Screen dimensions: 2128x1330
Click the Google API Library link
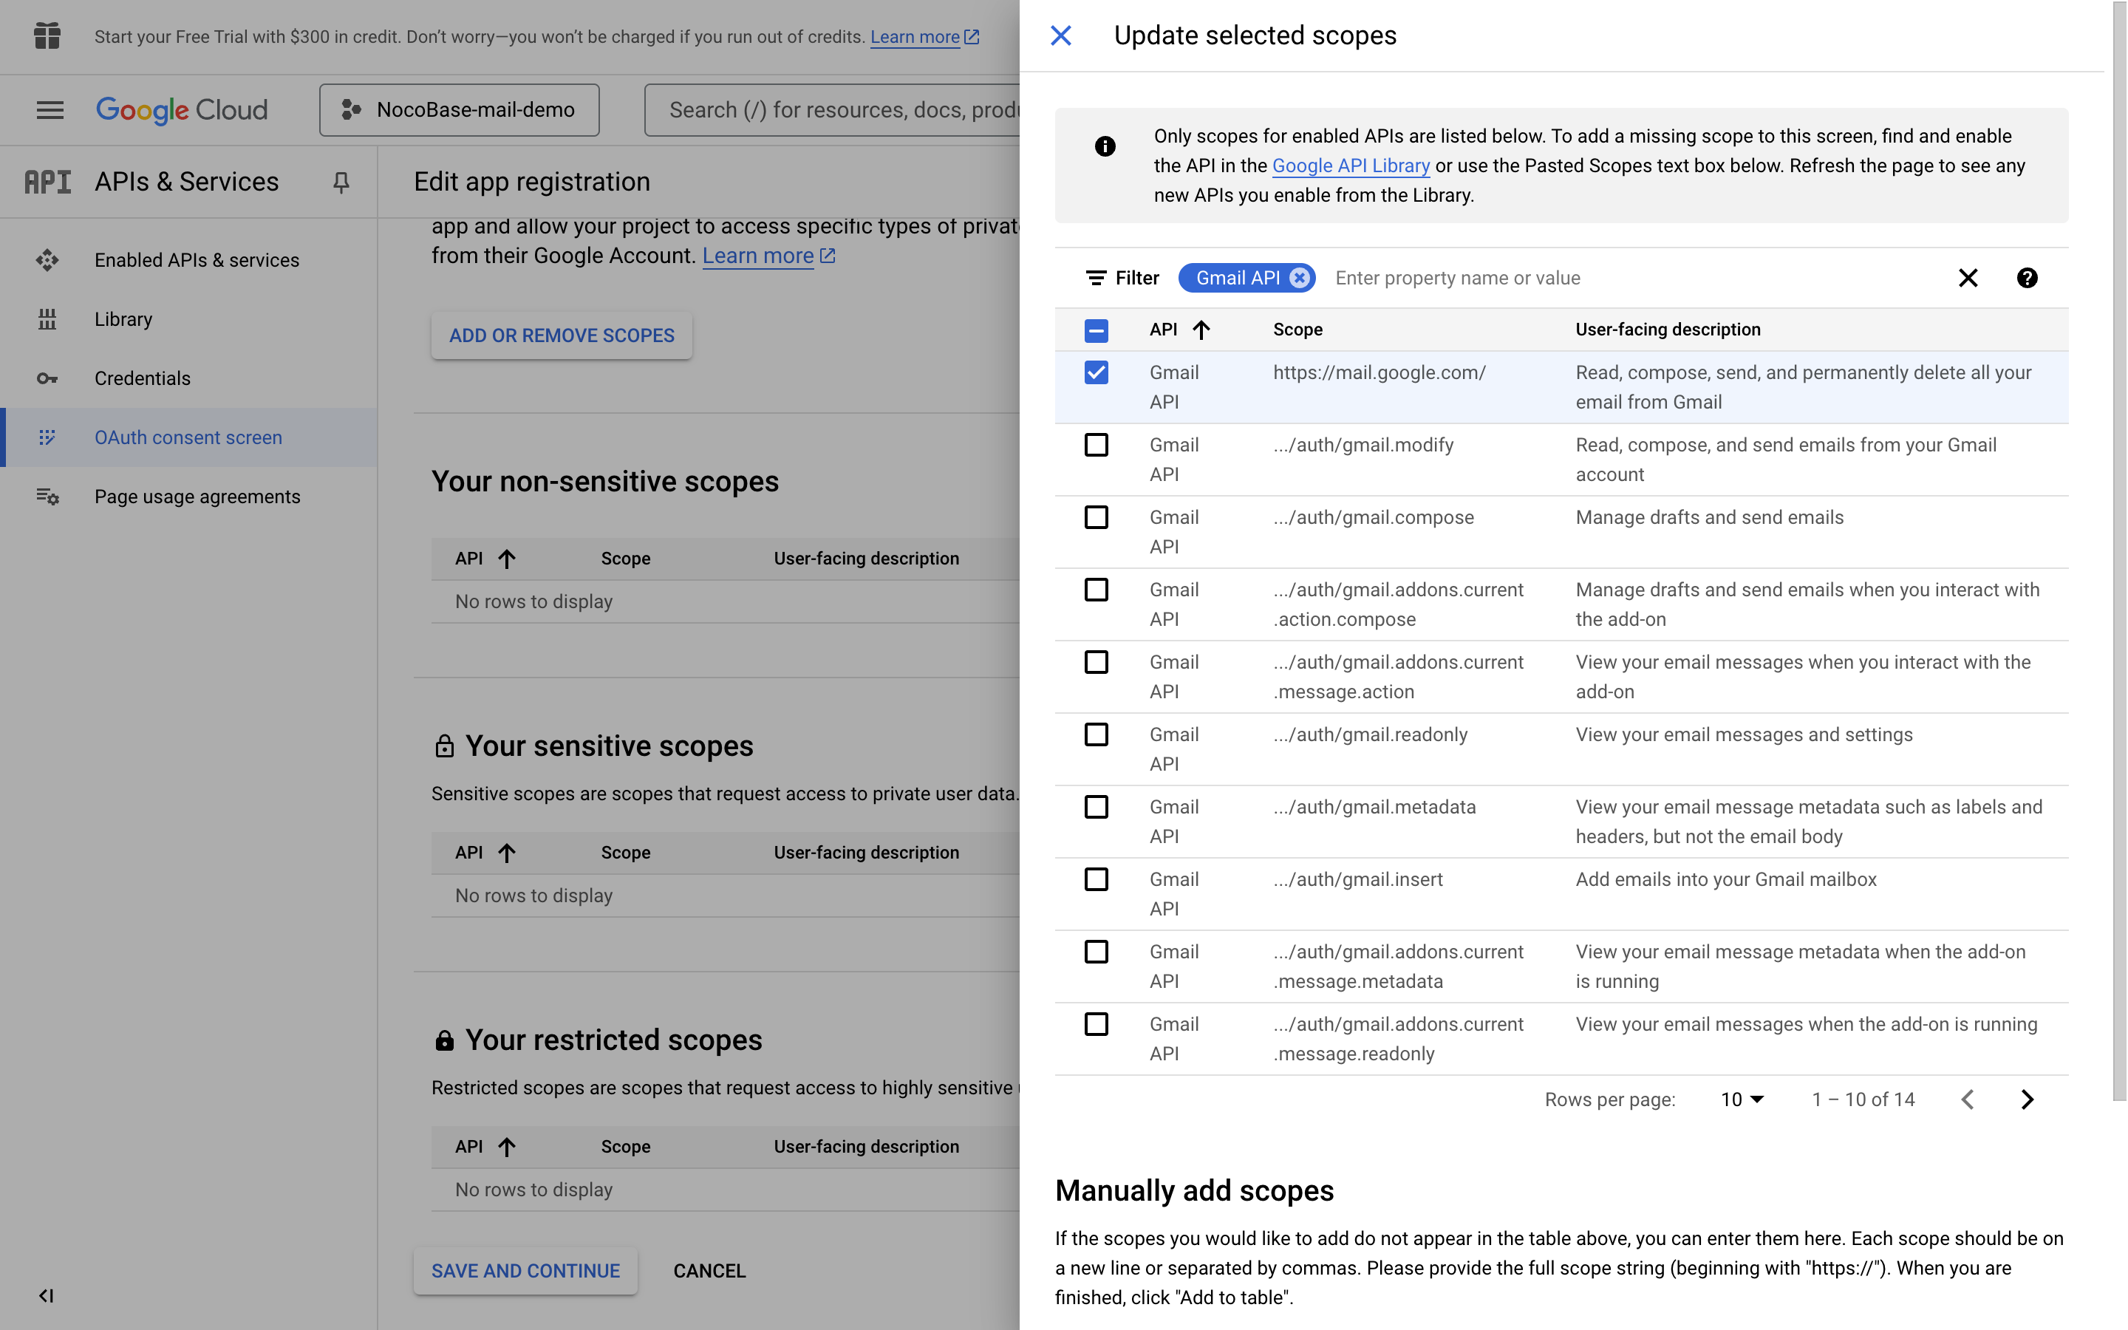click(x=1350, y=166)
